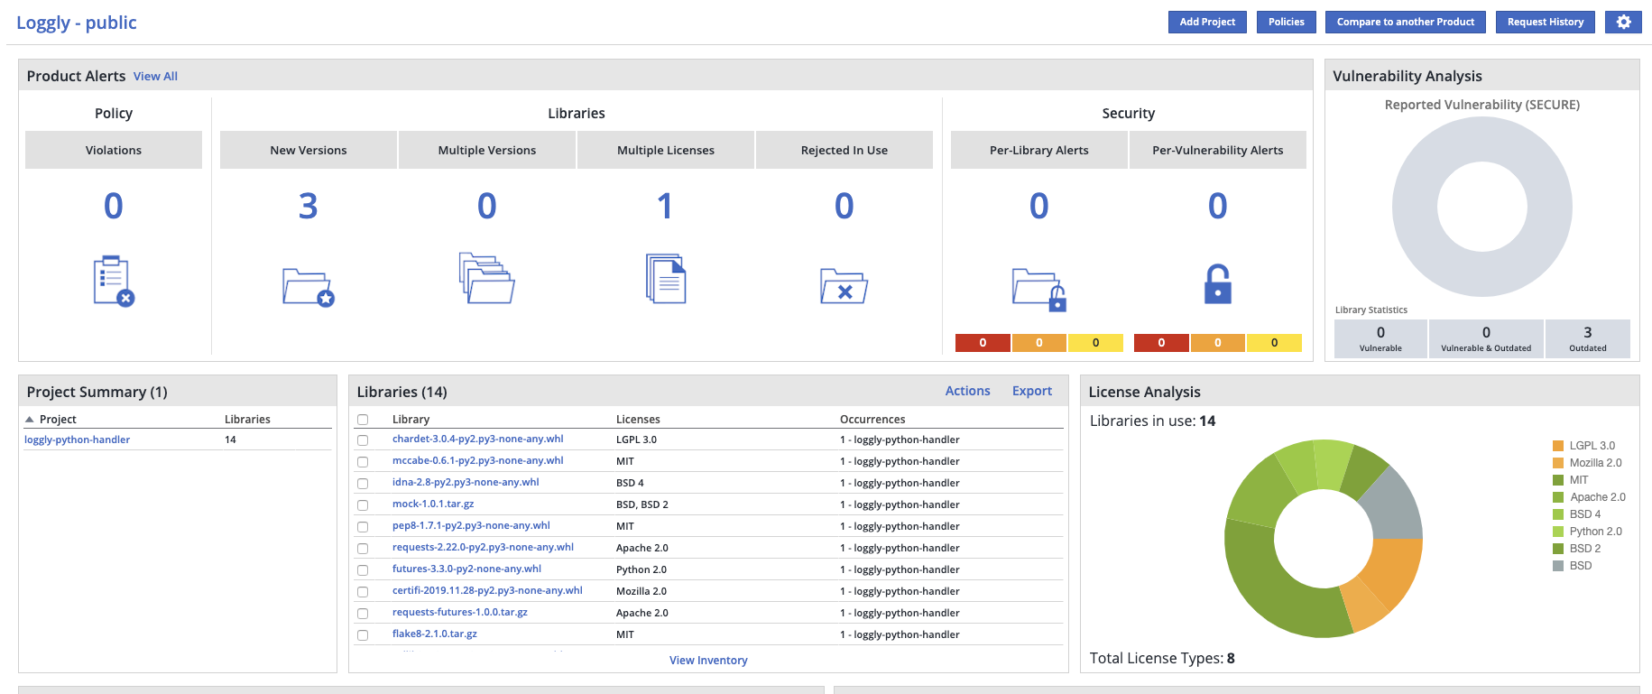Check the futures-3.3.0 library checkbox
Image resolution: width=1652 pixels, height=694 pixels.
tap(363, 570)
